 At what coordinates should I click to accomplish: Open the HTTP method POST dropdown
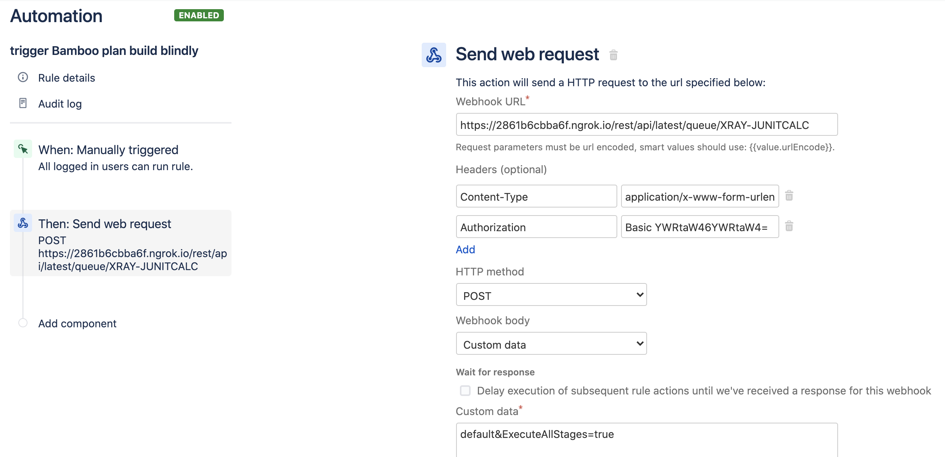[551, 294]
